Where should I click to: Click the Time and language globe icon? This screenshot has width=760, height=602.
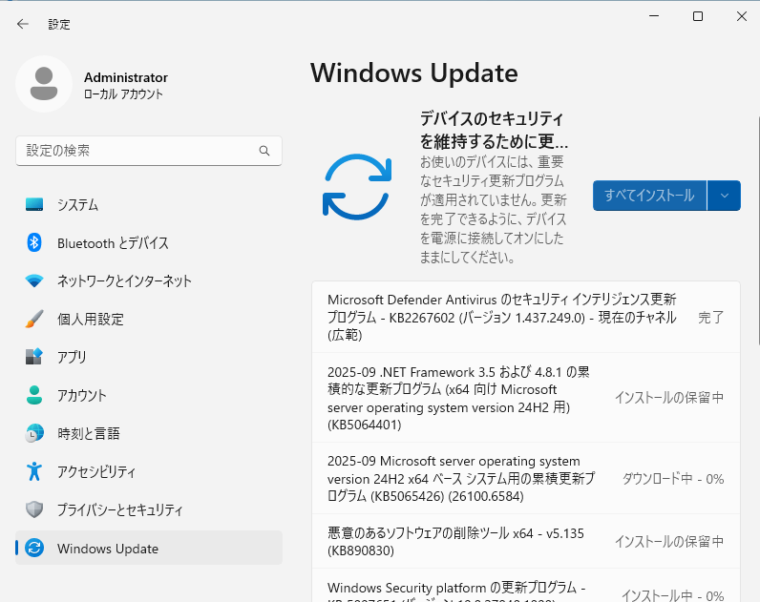34,434
